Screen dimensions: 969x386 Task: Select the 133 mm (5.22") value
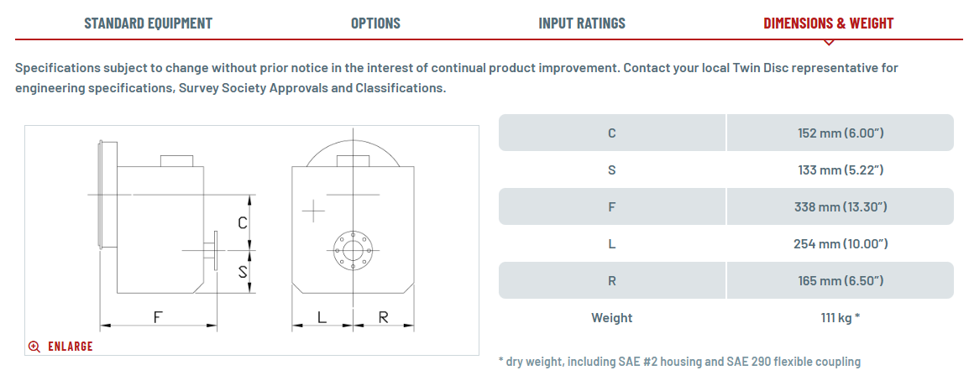pos(841,170)
